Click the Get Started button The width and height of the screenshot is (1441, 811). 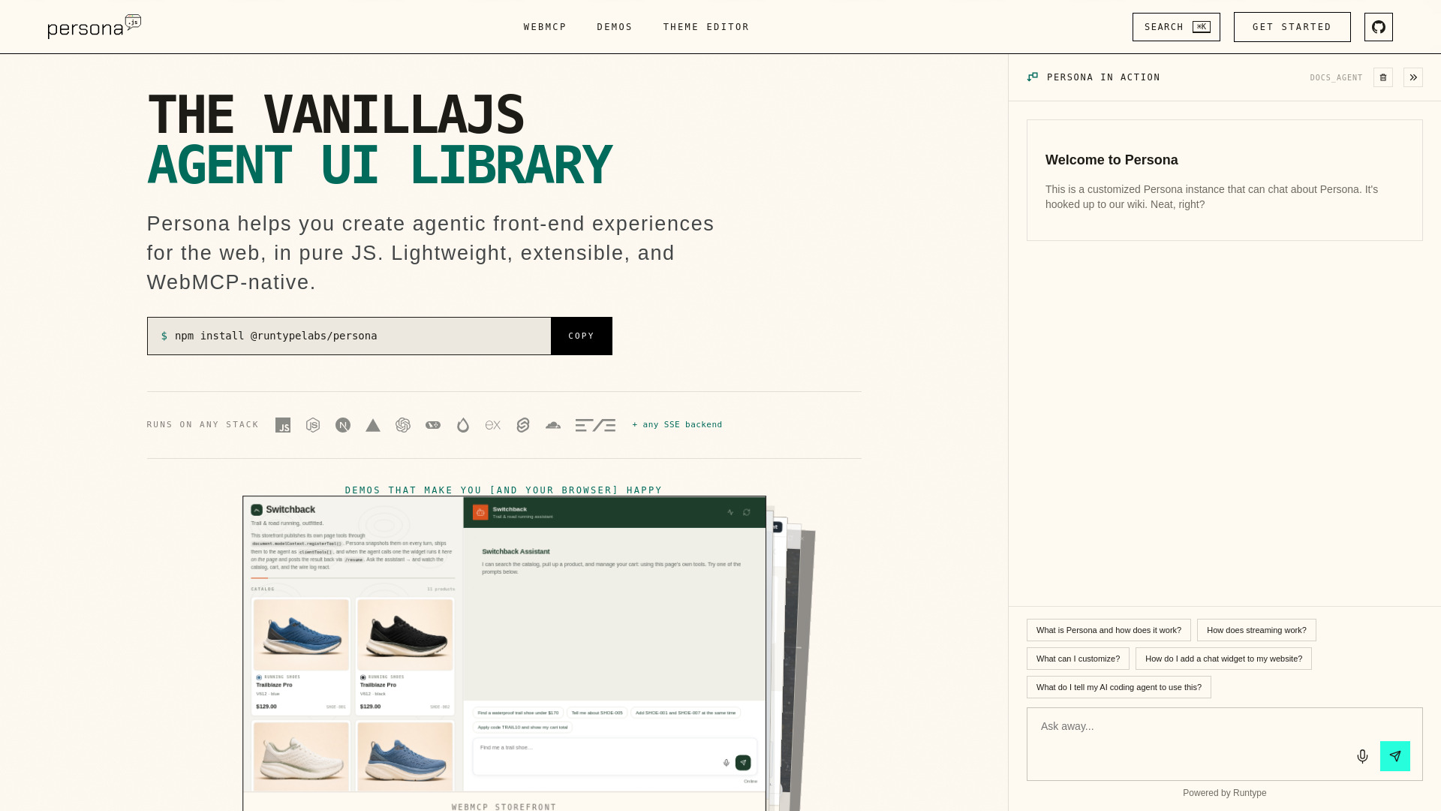1292,27
